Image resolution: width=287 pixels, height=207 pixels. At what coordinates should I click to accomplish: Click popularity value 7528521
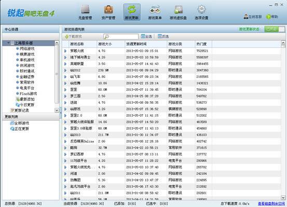[x=202, y=51]
